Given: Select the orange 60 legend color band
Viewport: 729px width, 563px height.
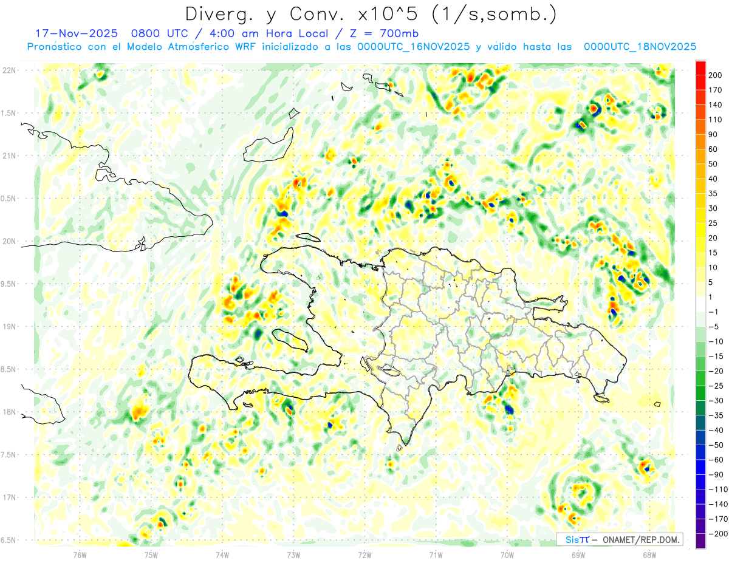Looking at the screenshot, I should coord(700,142).
